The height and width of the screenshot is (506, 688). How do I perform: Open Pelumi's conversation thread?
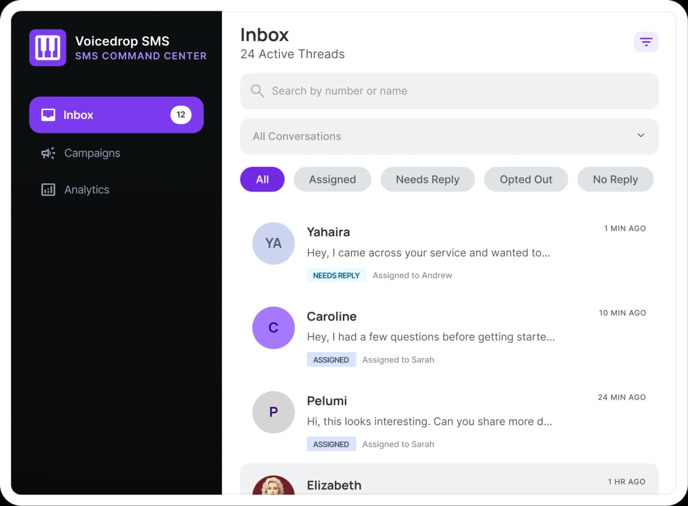(449, 421)
